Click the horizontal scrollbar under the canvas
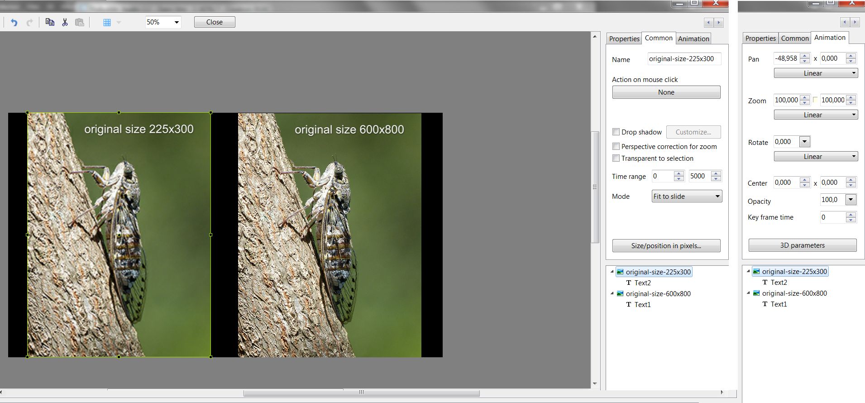Viewport: 865px width, 403px height. point(361,393)
